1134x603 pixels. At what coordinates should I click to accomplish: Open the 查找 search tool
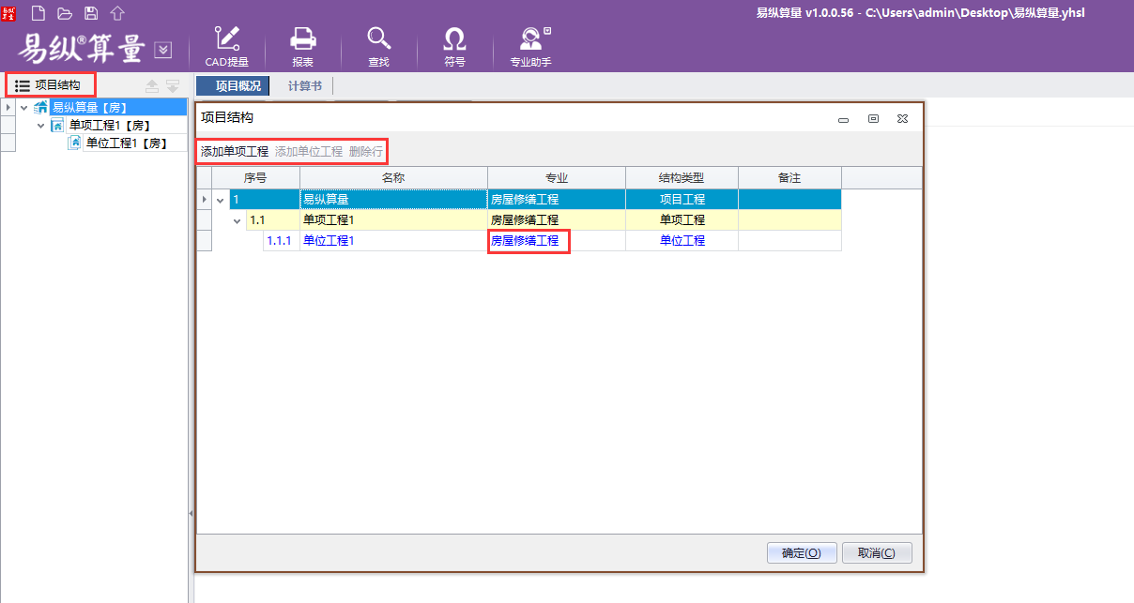pos(378,46)
